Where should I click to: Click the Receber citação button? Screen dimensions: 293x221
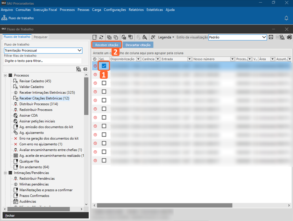tap(107, 45)
